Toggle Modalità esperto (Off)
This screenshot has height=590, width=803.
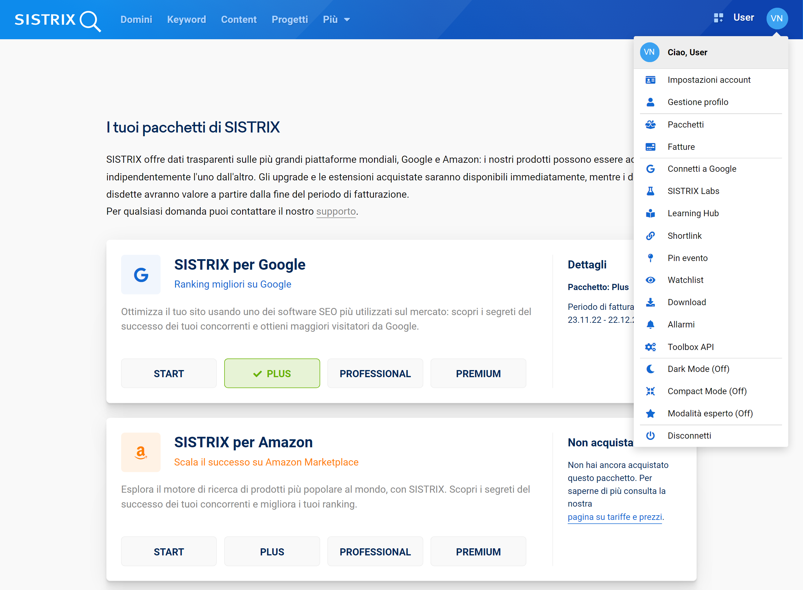711,413
